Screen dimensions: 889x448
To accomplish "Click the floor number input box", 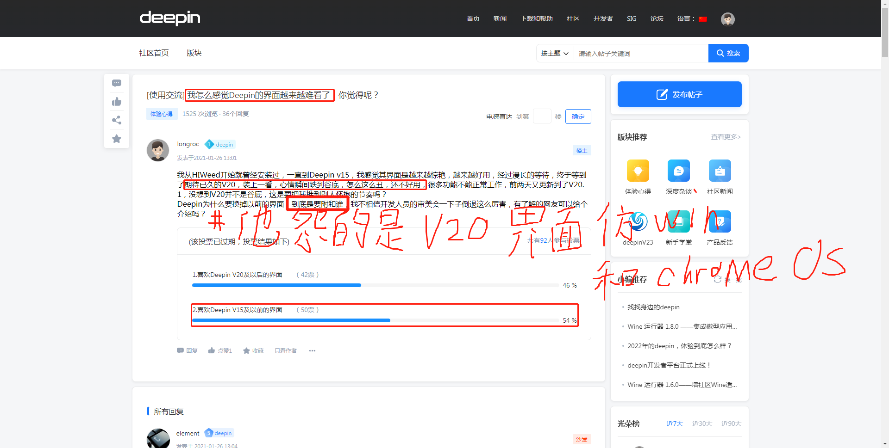I will tap(542, 117).
